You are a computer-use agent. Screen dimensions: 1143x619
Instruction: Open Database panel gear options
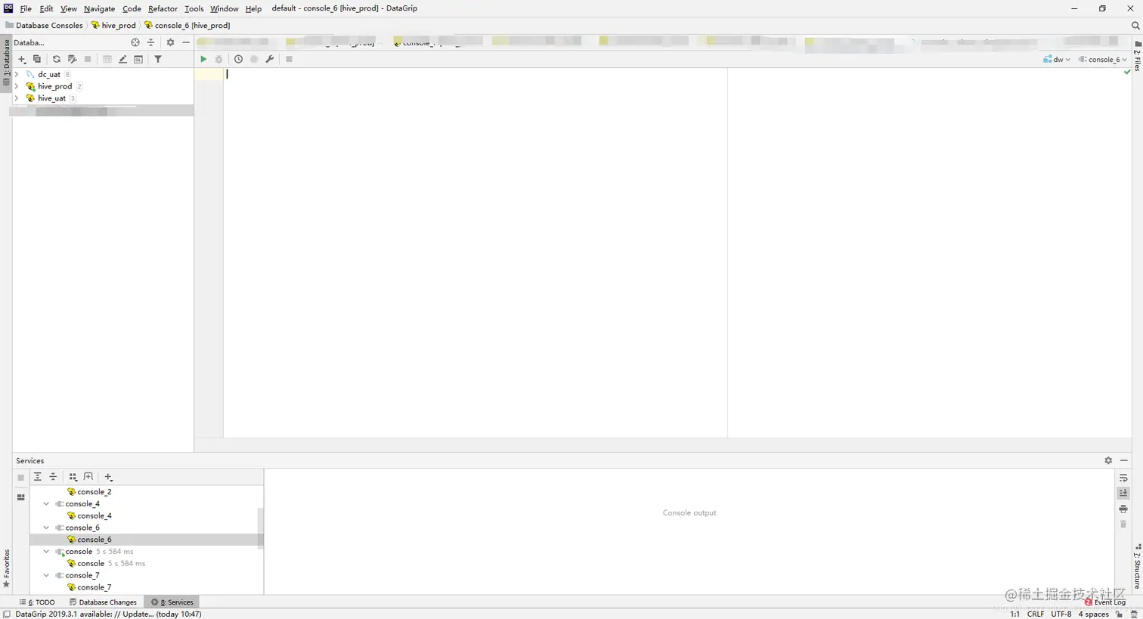170,42
